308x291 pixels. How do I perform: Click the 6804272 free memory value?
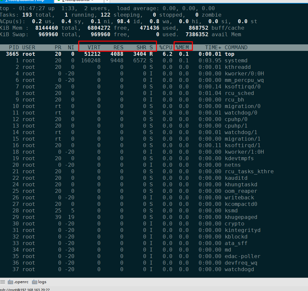(99, 28)
